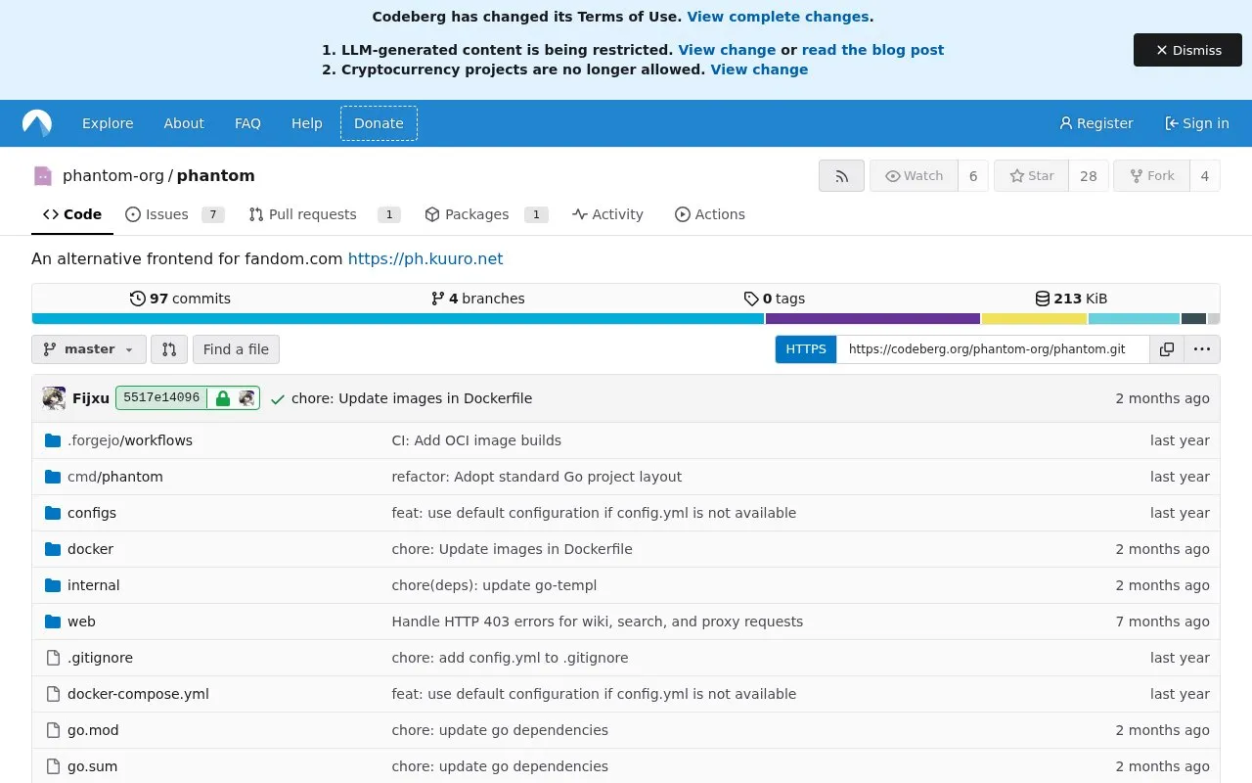The image size is (1252, 783).
Task: Click the Find a file button
Action: point(236,349)
